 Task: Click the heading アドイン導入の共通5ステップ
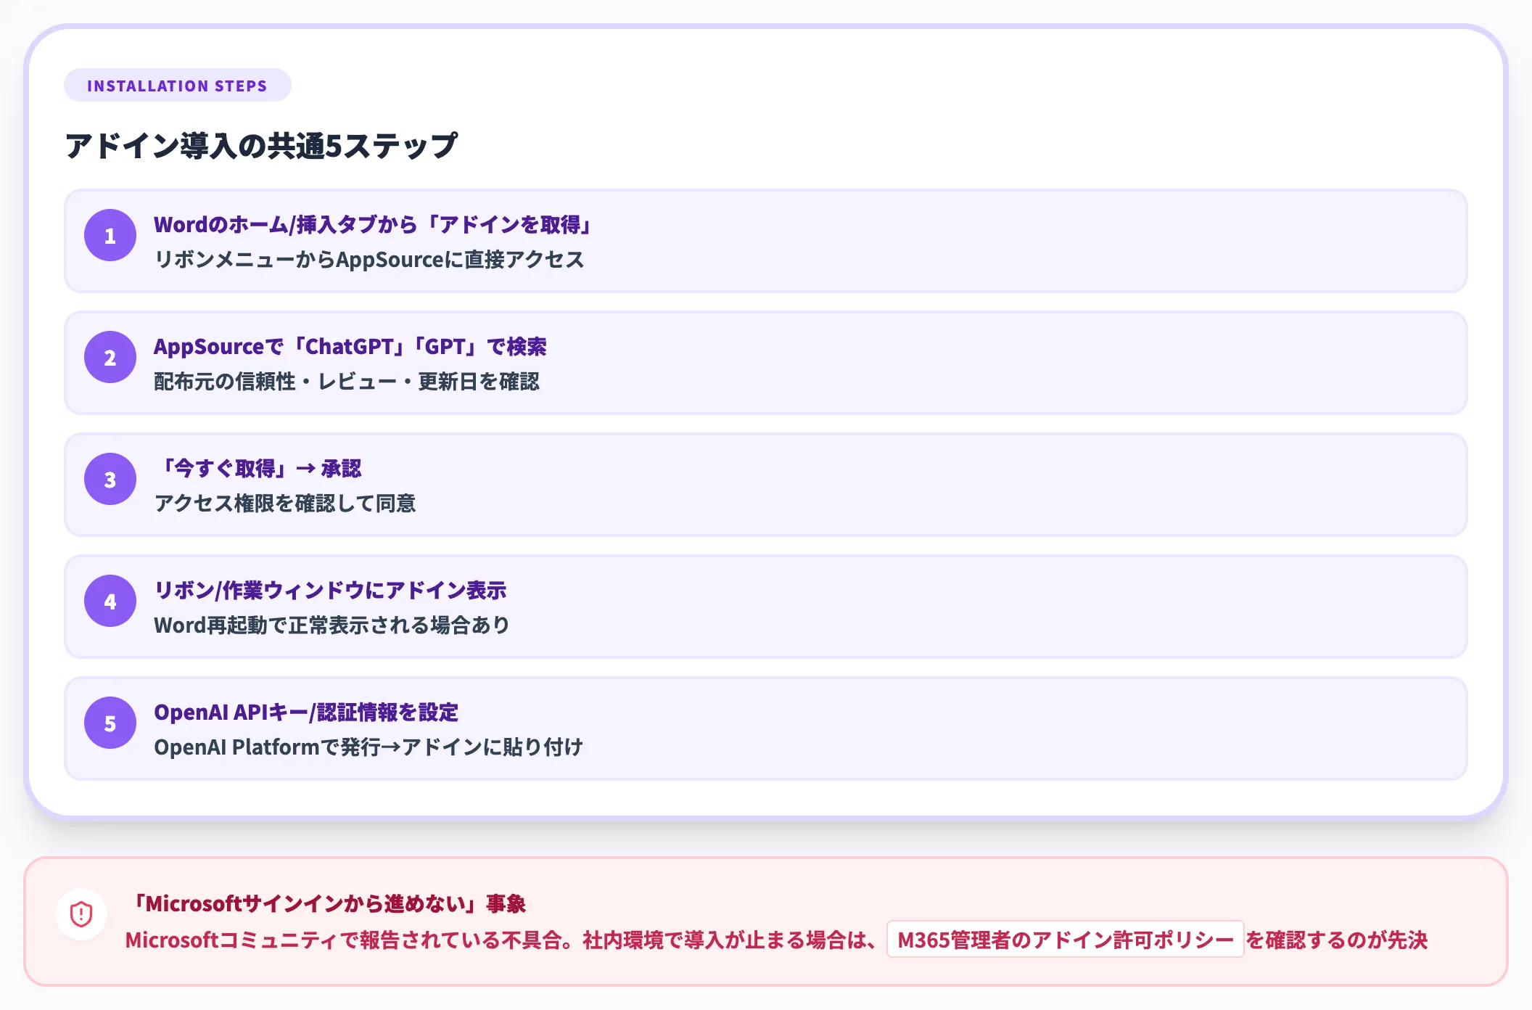point(261,146)
